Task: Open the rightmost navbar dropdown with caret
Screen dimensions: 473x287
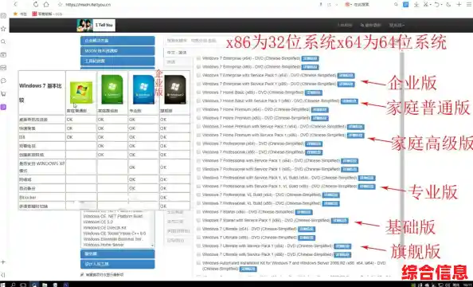Action: (x=397, y=25)
